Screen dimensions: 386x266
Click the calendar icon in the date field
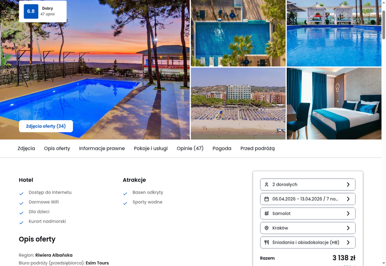(266, 199)
